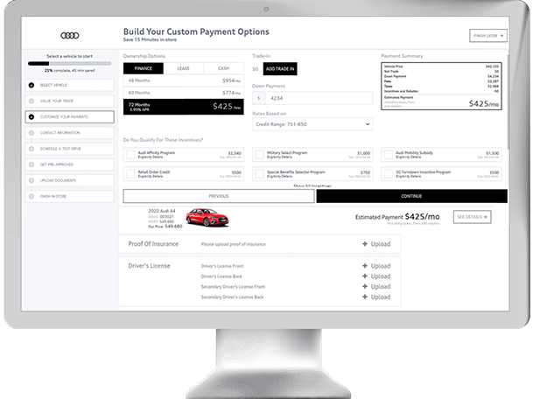Viewport: 533px width, 399px height.
Task: Expand See Details for estimated payment
Action: point(472,217)
